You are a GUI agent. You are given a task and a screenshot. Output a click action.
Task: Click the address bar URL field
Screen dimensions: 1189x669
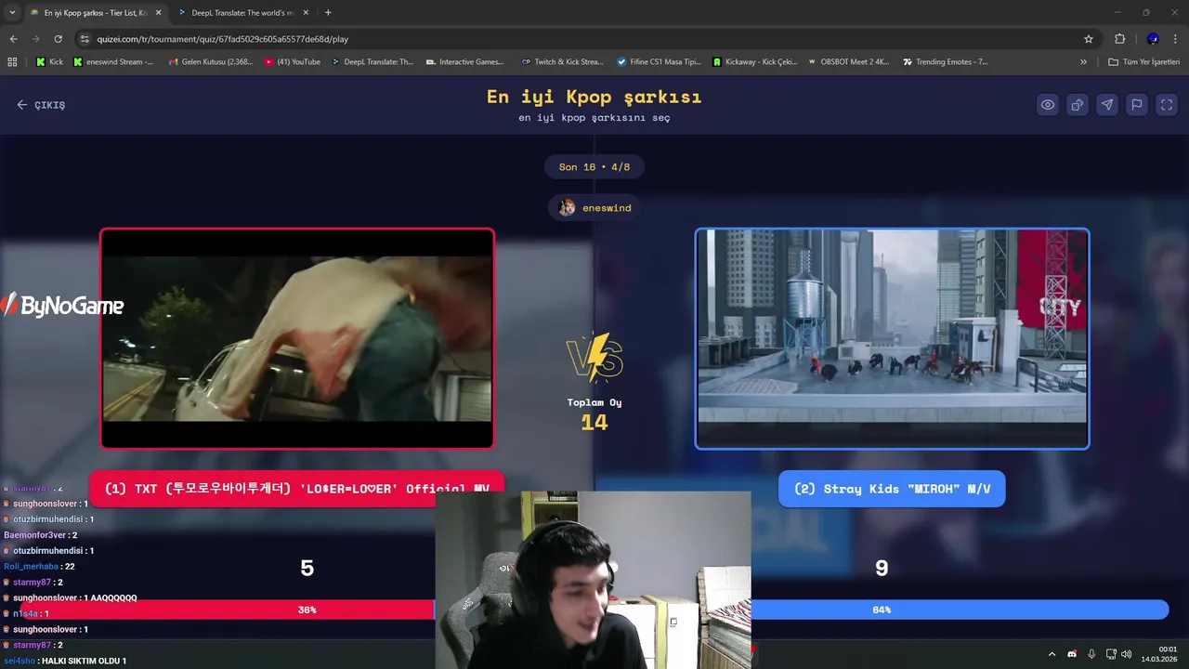tap(576, 39)
